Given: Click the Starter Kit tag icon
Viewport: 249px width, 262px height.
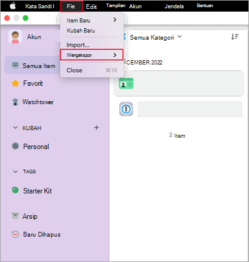Looking at the screenshot, I should [15, 190].
